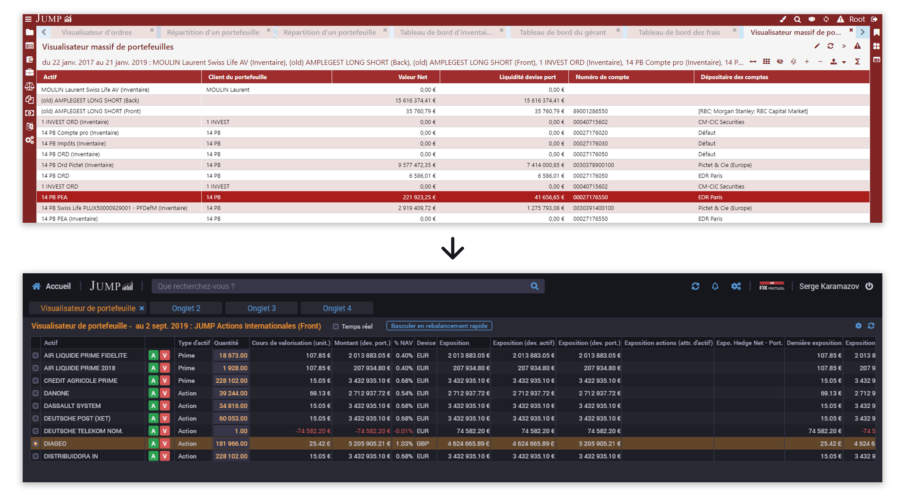Click the bookmark icon in the right red sidebar
Viewport: 905px width, 496px height.
pos(877,32)
